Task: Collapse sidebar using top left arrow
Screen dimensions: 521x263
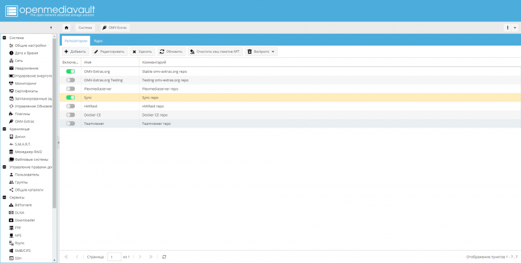Action: (51, 27)
